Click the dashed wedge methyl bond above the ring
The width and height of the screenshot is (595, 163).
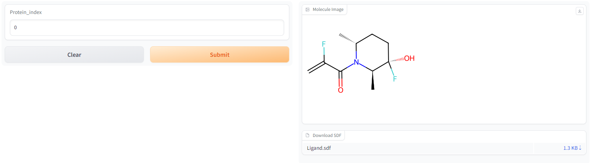coord(348,37)
